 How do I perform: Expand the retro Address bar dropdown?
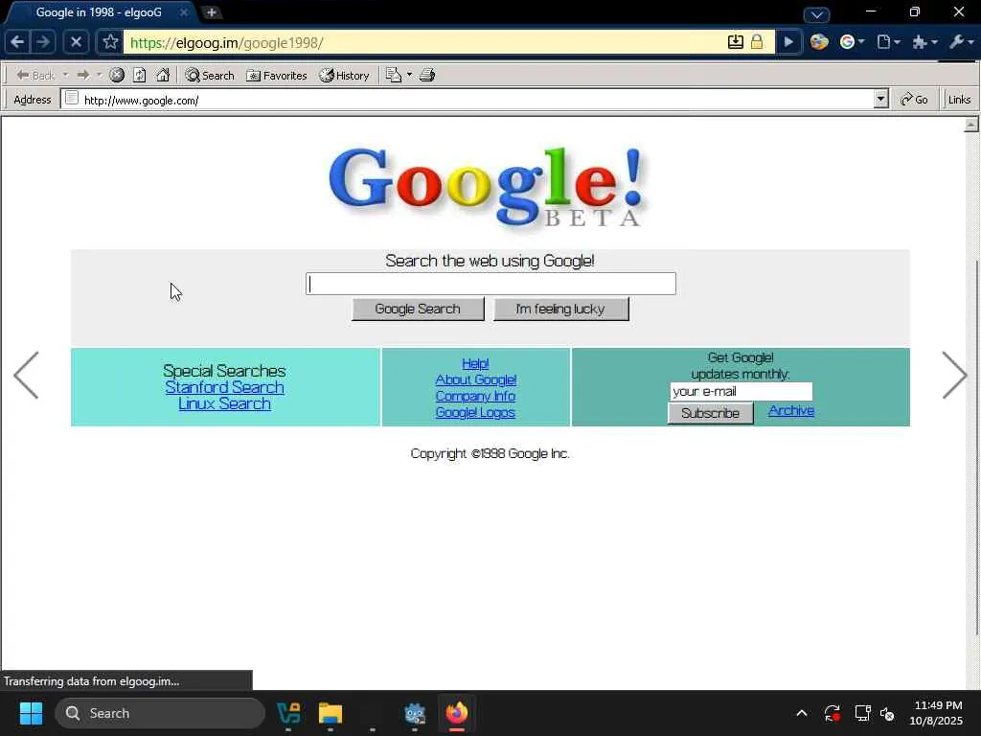pyautogui.click(x=881, y=99)
